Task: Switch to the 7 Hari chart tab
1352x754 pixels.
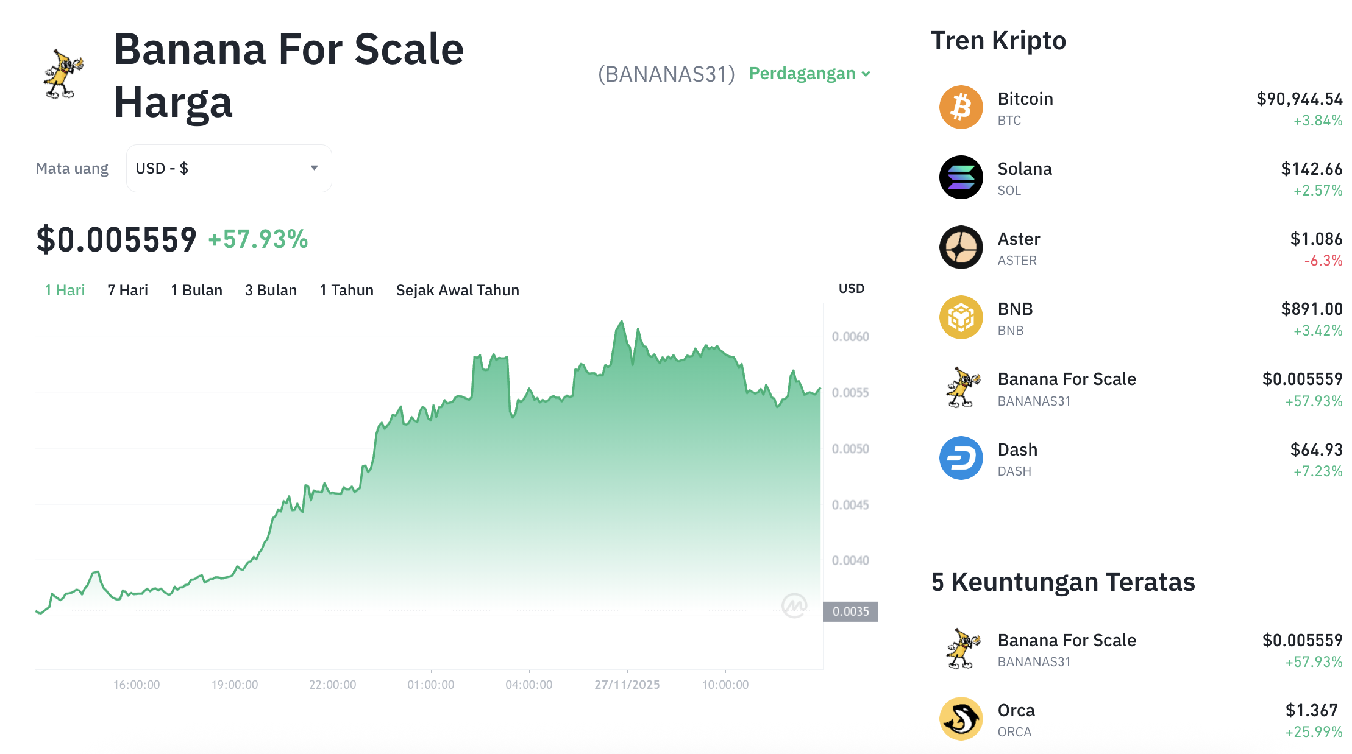Action: pos(127,290)
